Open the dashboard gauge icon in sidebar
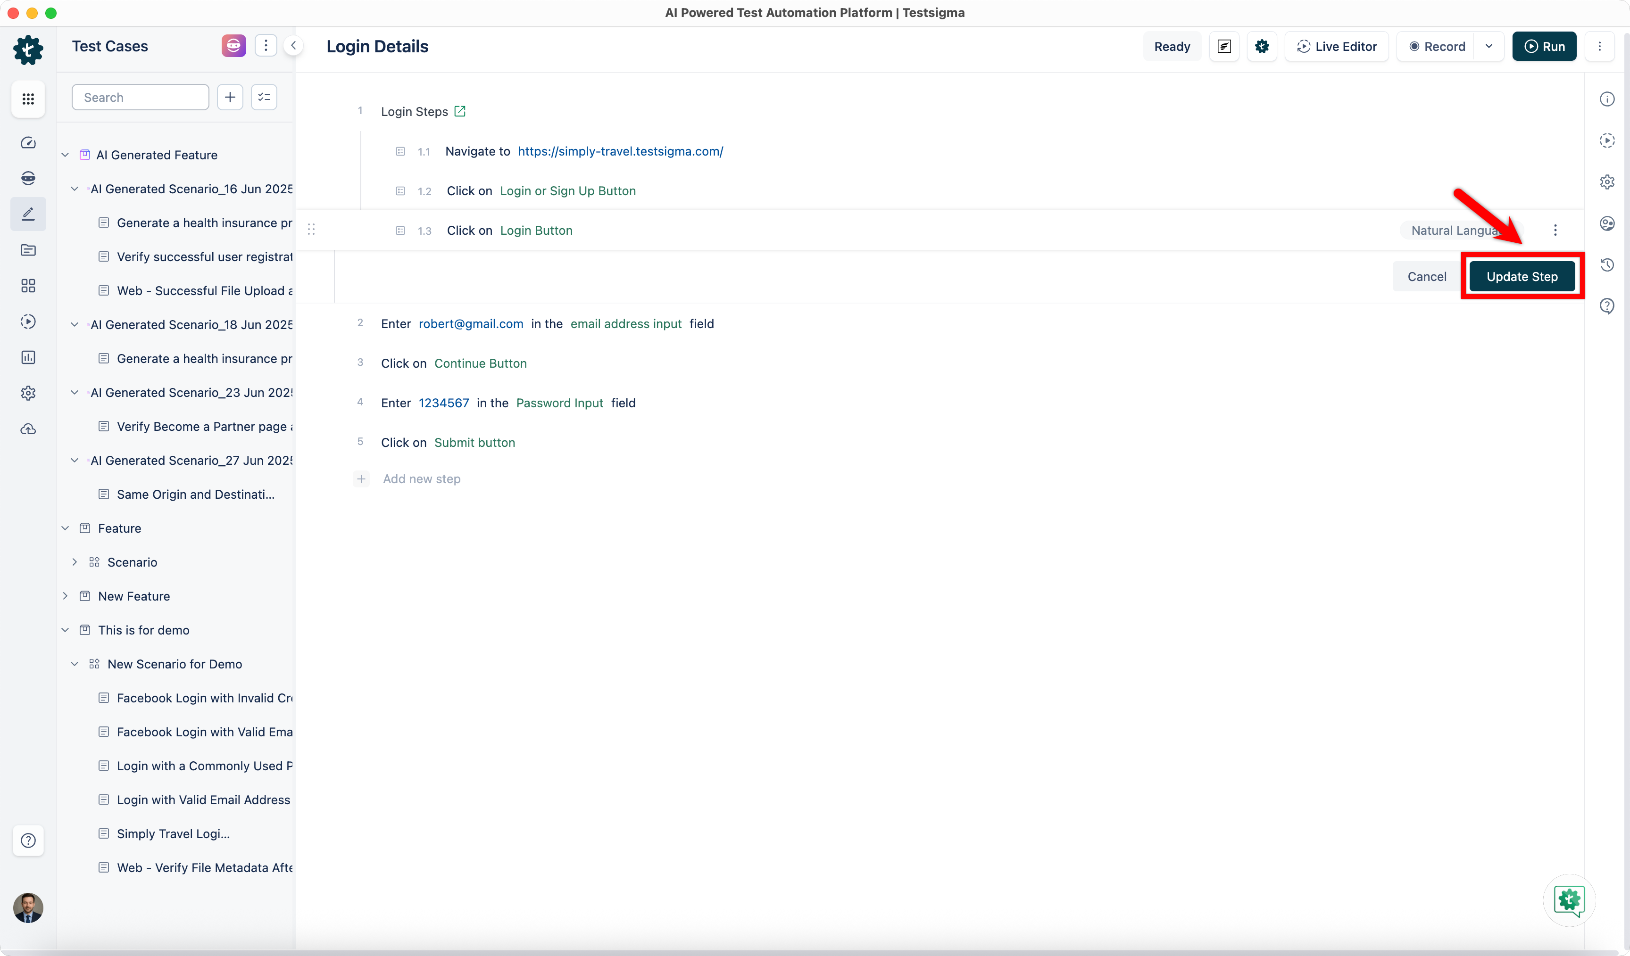1630x956 pixels. coord(28,143)
